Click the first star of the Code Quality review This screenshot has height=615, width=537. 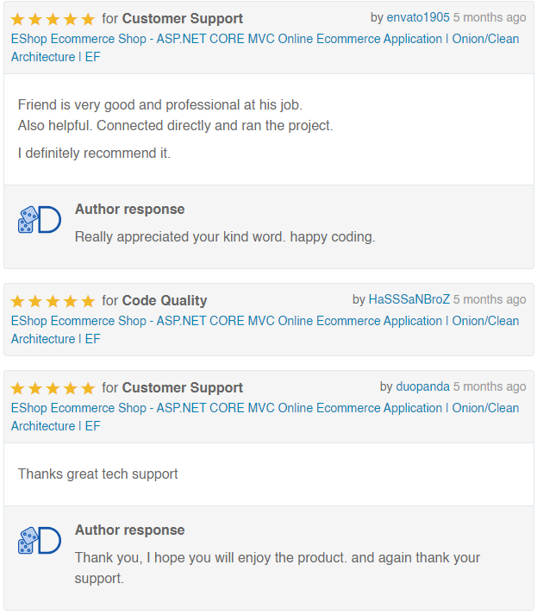[x=18, y=301]
